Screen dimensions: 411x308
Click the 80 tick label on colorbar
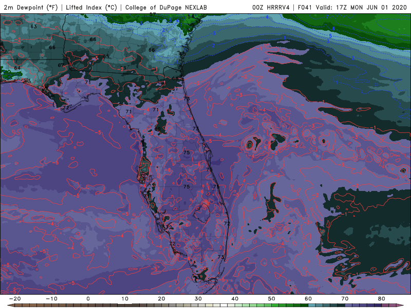(382, 299)
